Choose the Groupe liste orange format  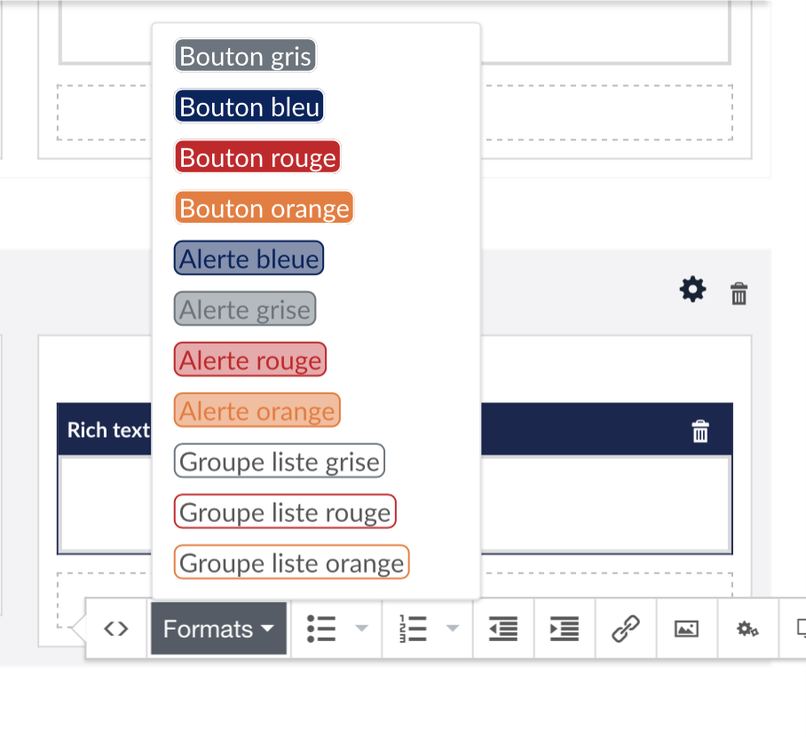[291, 562]
